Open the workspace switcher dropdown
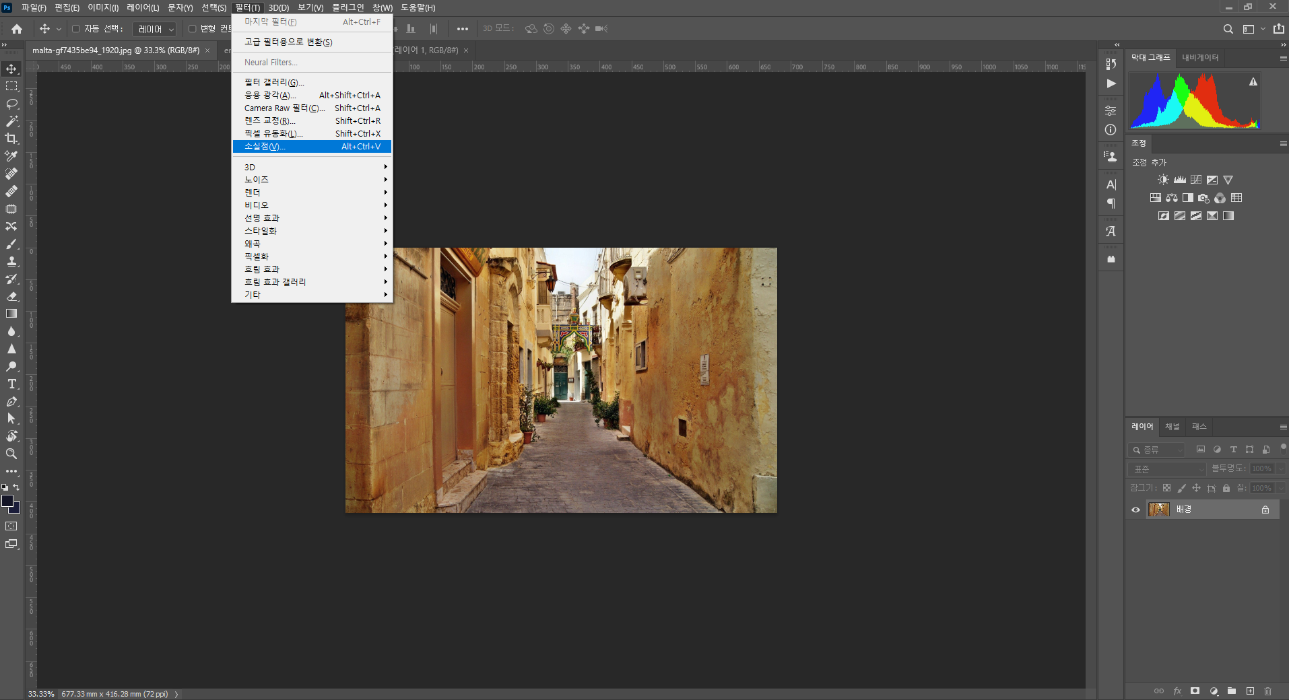Image resolution: width=1289 pixels, height=700 pixels. (1253, 29)
